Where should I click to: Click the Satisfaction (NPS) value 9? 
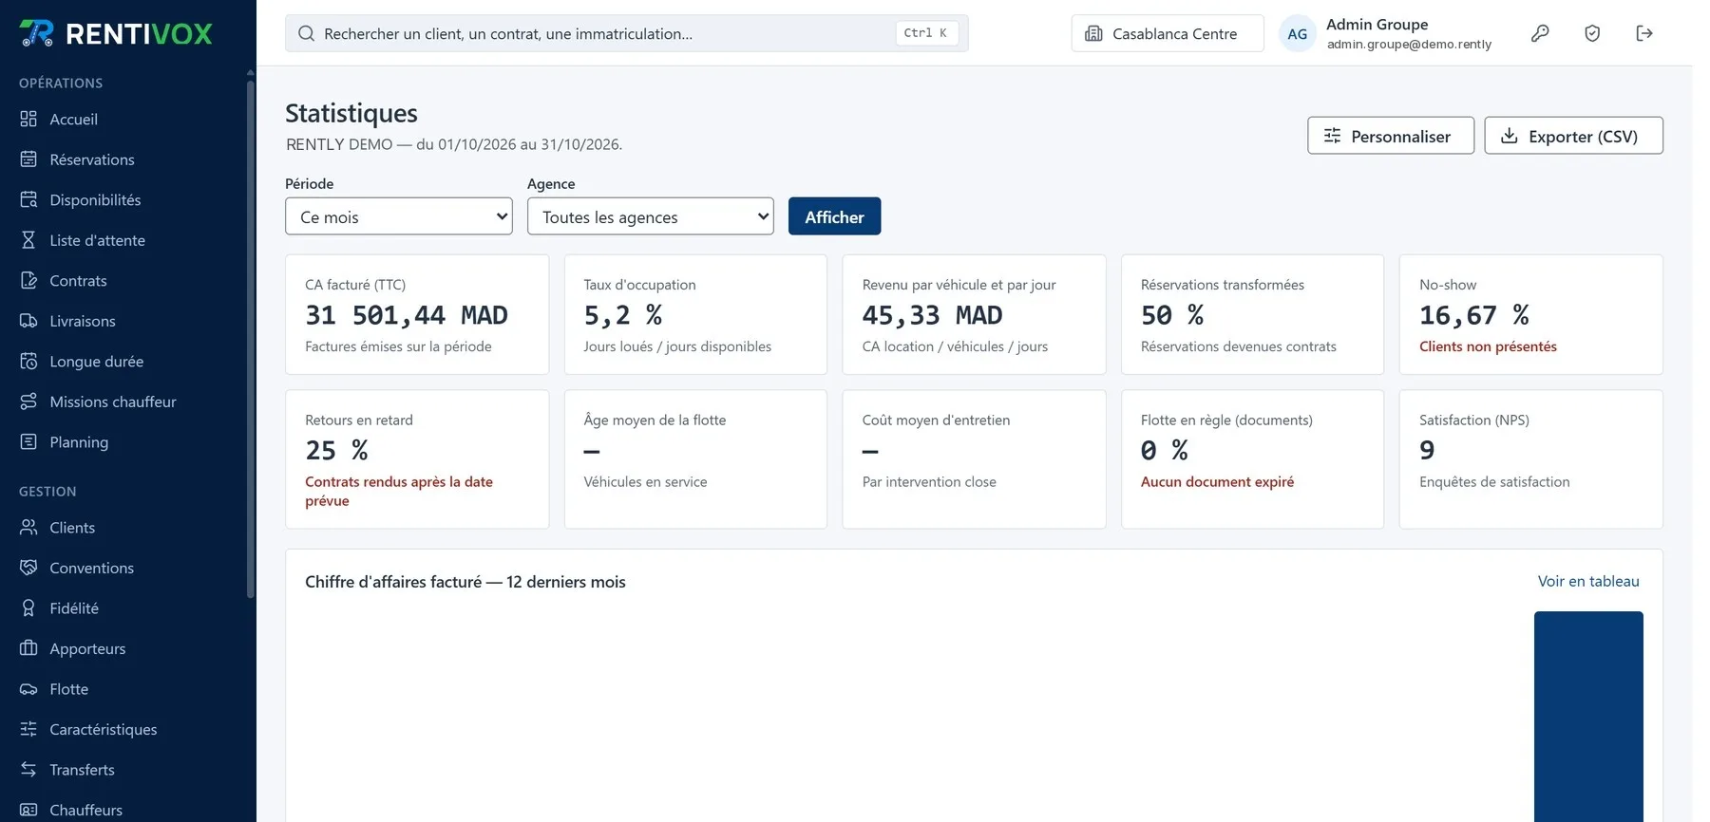click(1427, 450)
